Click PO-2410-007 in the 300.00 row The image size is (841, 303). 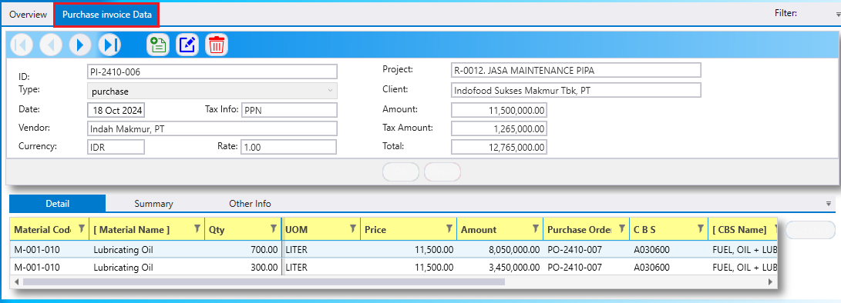tap(575, 267)
